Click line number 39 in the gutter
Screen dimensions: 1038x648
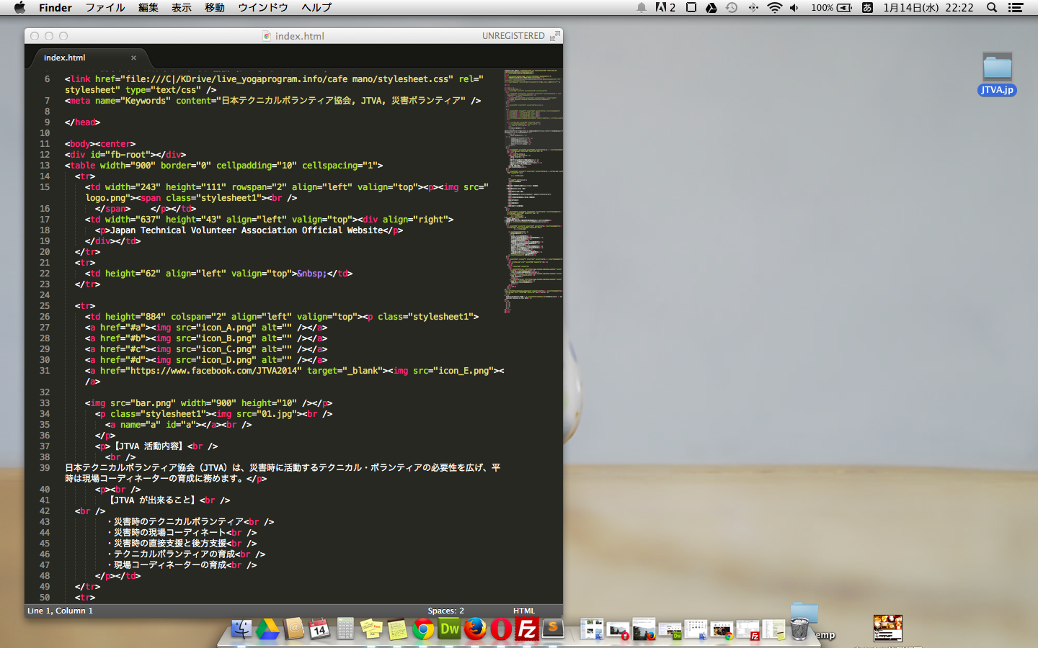pos(45,468)
